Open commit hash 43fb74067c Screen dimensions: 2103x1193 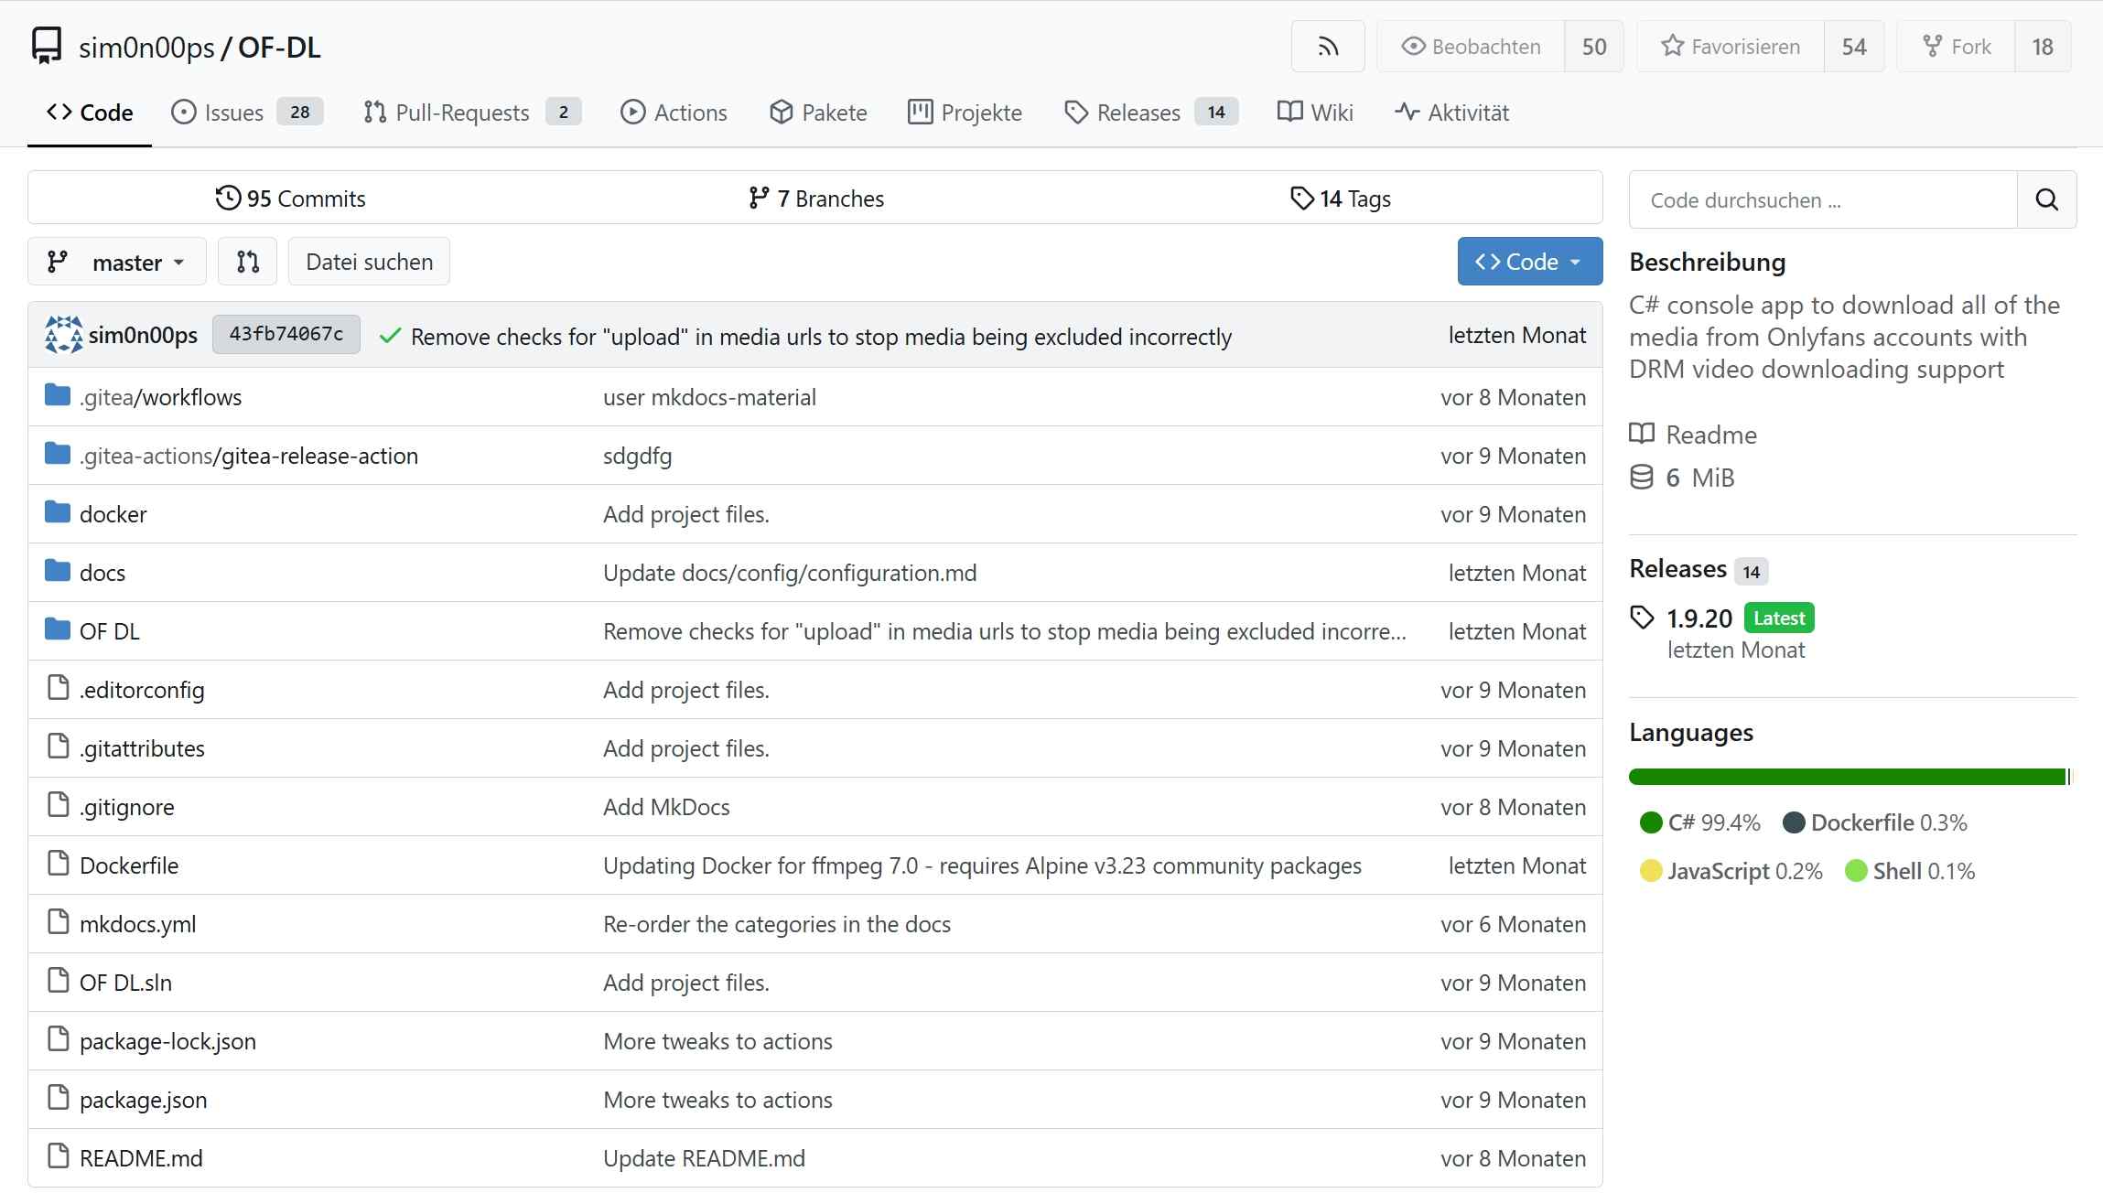point(286,334)
